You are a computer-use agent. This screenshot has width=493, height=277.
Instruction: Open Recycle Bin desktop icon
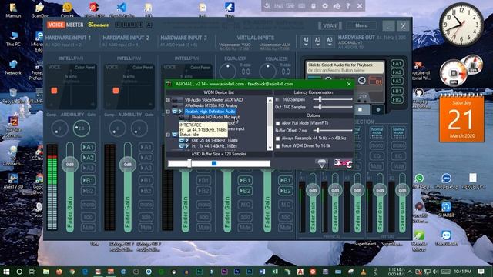pos(13,95)
